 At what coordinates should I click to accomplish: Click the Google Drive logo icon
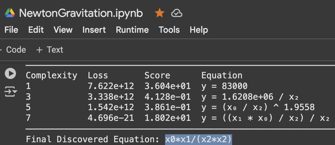(10, 13)
